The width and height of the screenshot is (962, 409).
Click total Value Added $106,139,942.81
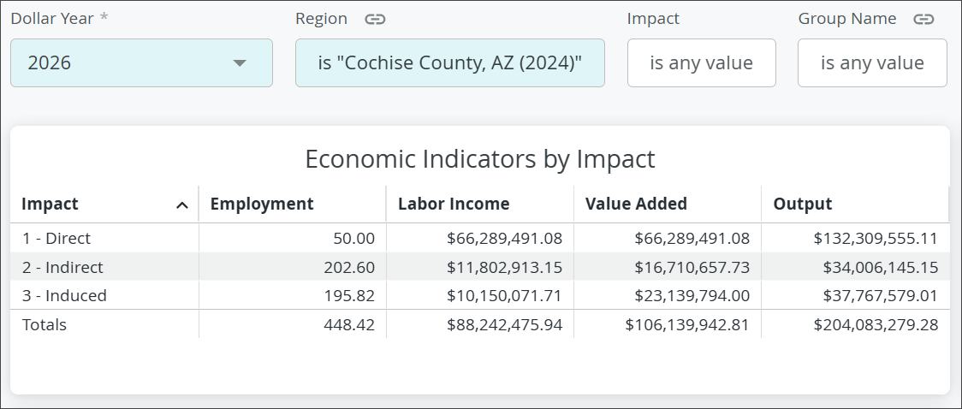(687, 324)
